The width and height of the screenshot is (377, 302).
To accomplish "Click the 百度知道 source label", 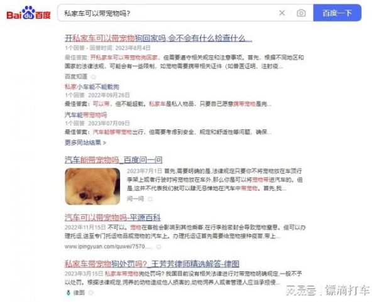I will (x=76, y=77).
